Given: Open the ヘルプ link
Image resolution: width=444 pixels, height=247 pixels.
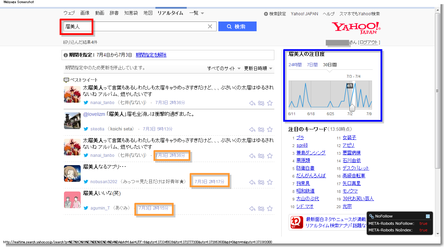Looking at the screenshot, I should [x=329, y=14].
